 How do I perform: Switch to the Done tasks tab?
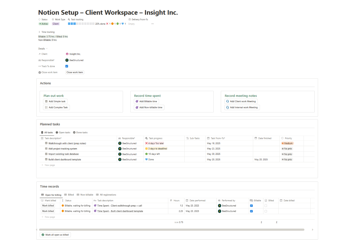[x=80, y=133]
